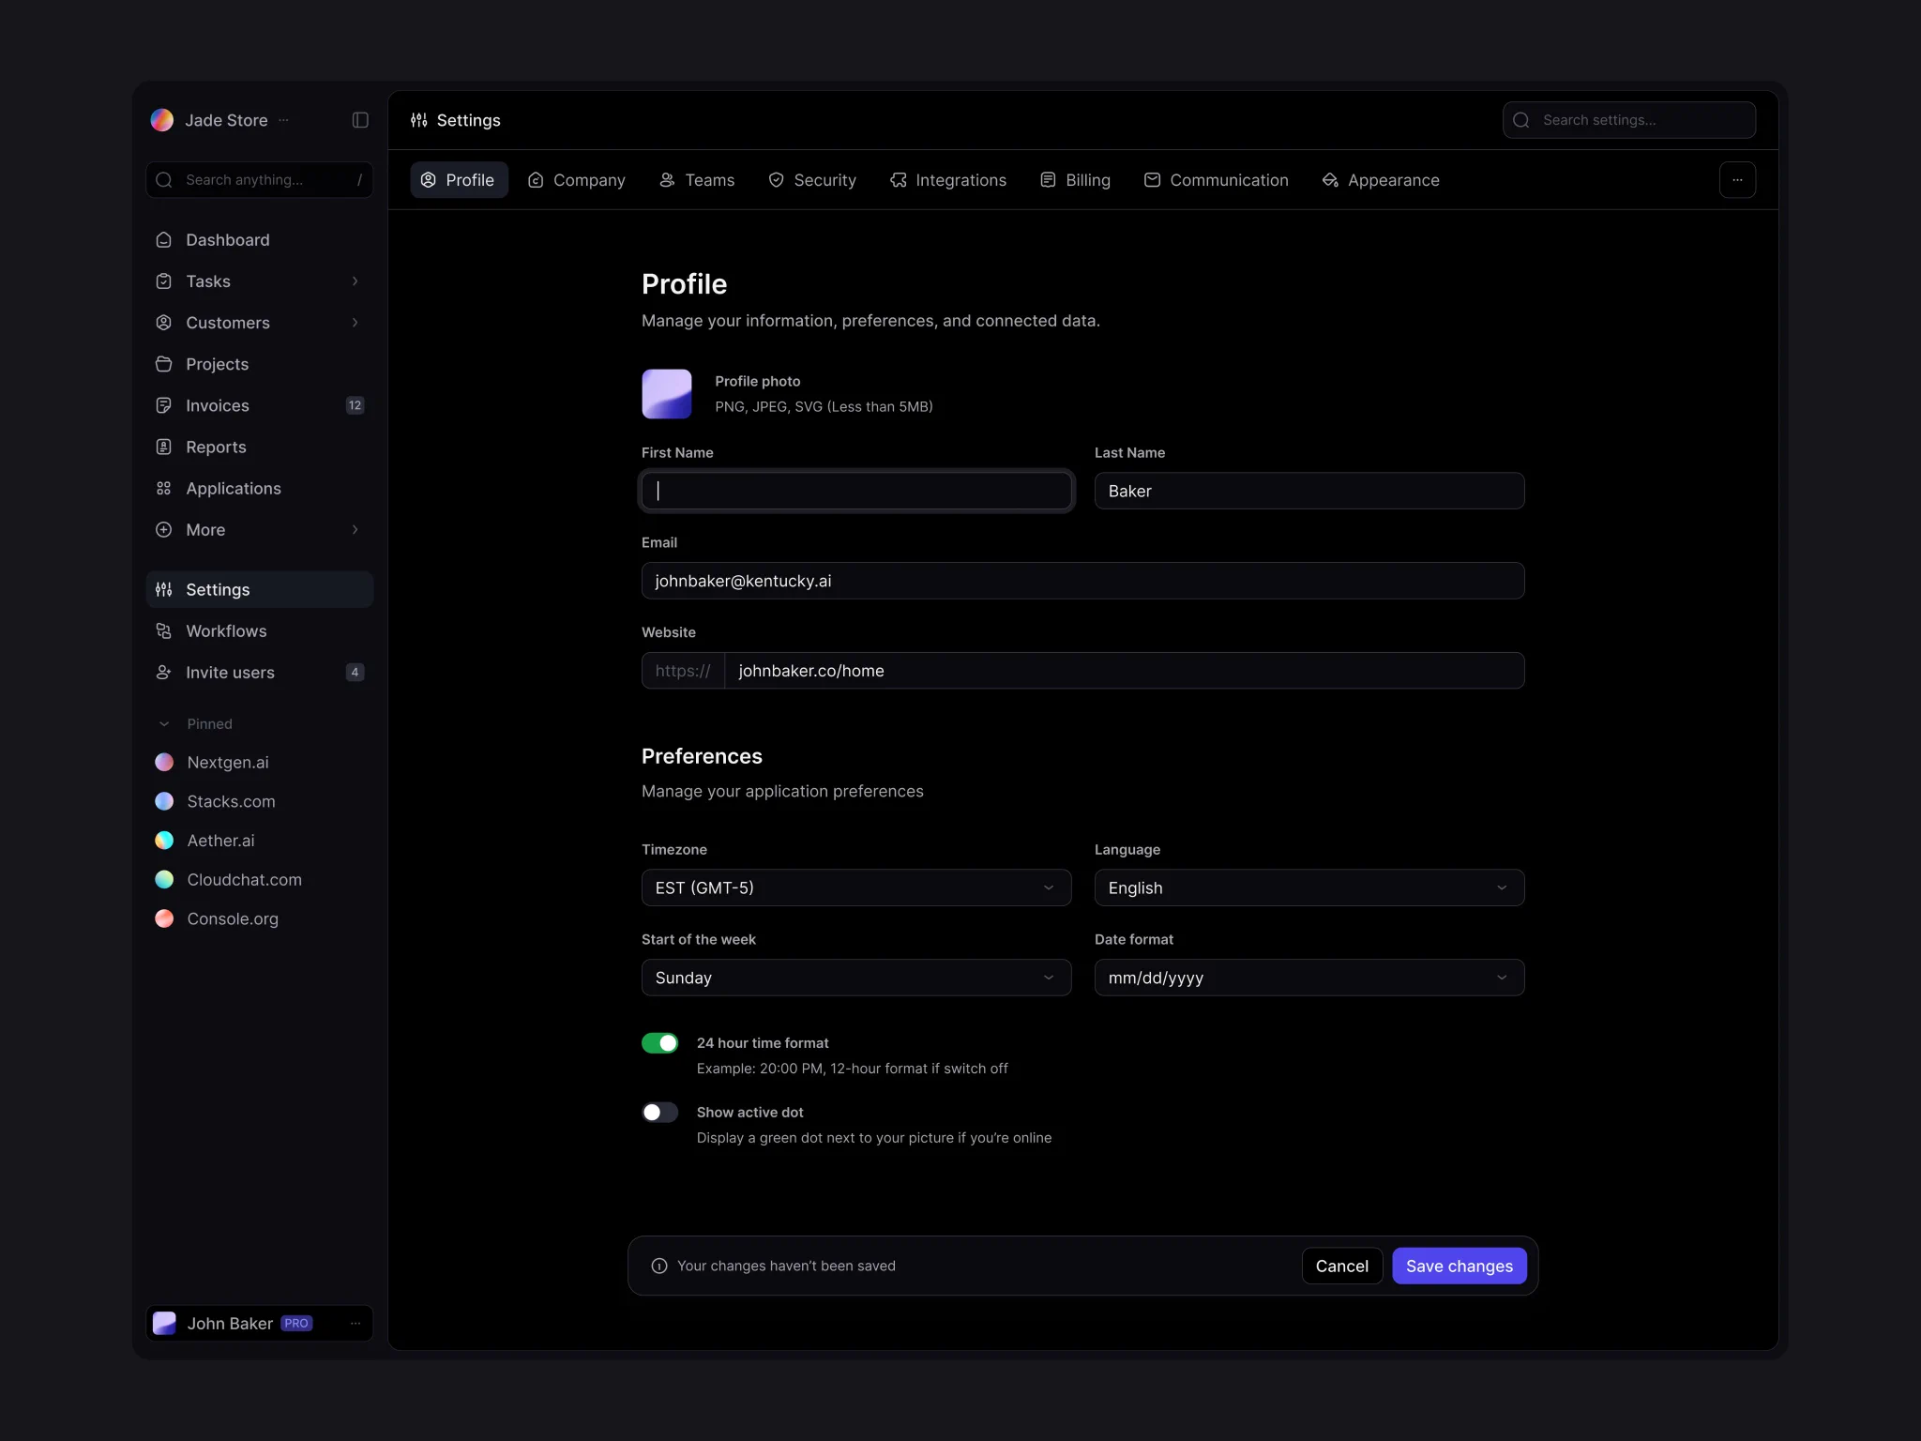Open more settings tabs ellipsis button
This screenshot has height=1441, width=1921.
(1737, 180)
